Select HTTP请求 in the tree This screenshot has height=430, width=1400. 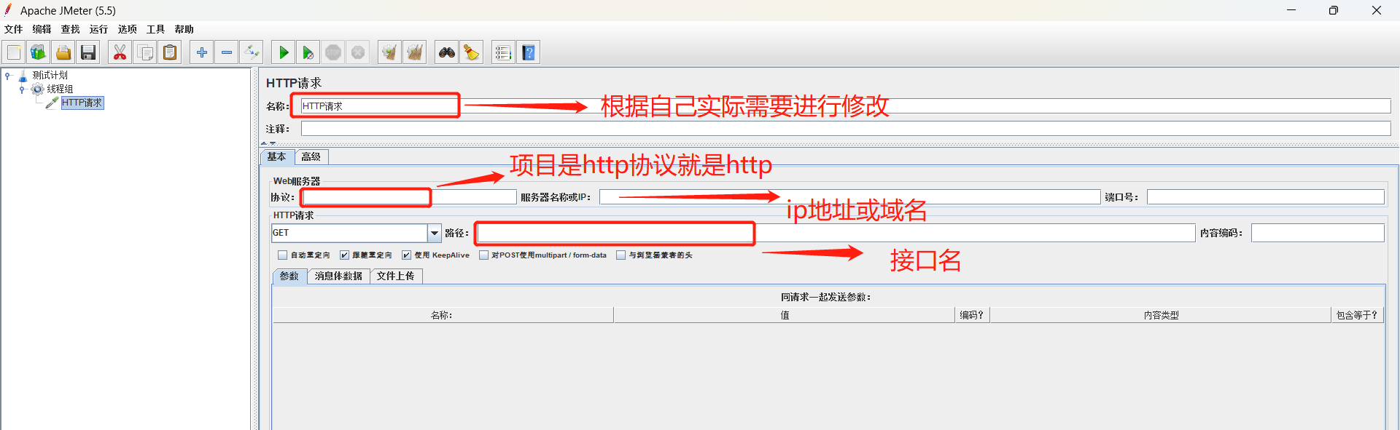tap(82, 103)
